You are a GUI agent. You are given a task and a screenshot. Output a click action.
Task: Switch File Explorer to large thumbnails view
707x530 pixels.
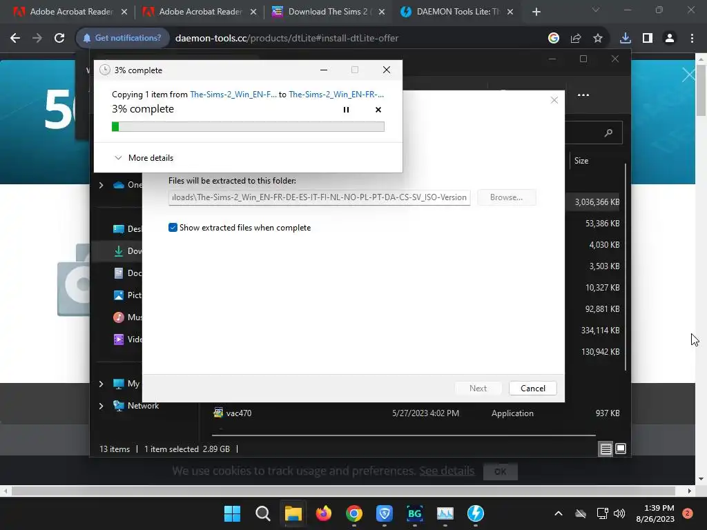click(x=621, y=449)
